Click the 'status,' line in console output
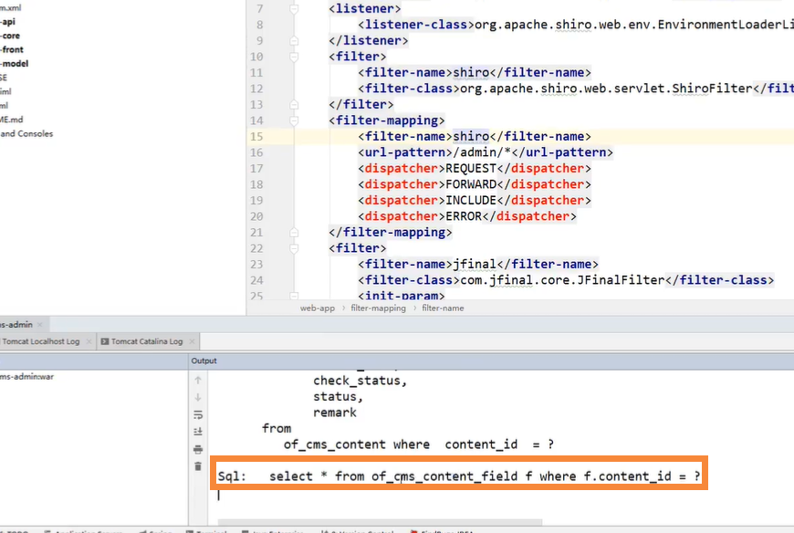 339,397
